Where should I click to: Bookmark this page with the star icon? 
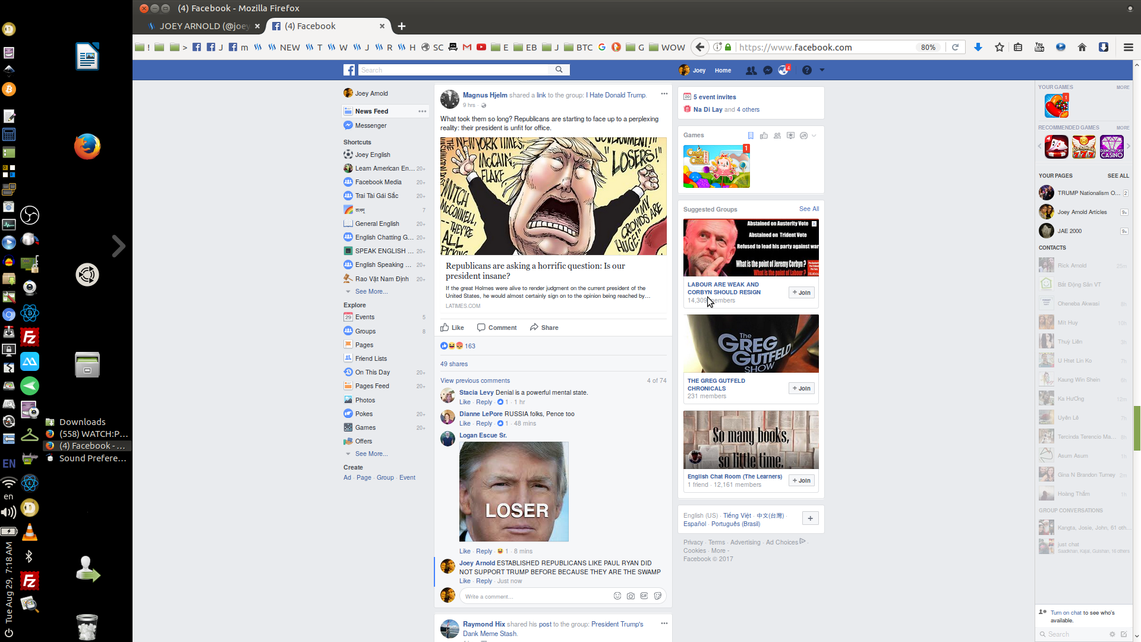pos(999,47)
